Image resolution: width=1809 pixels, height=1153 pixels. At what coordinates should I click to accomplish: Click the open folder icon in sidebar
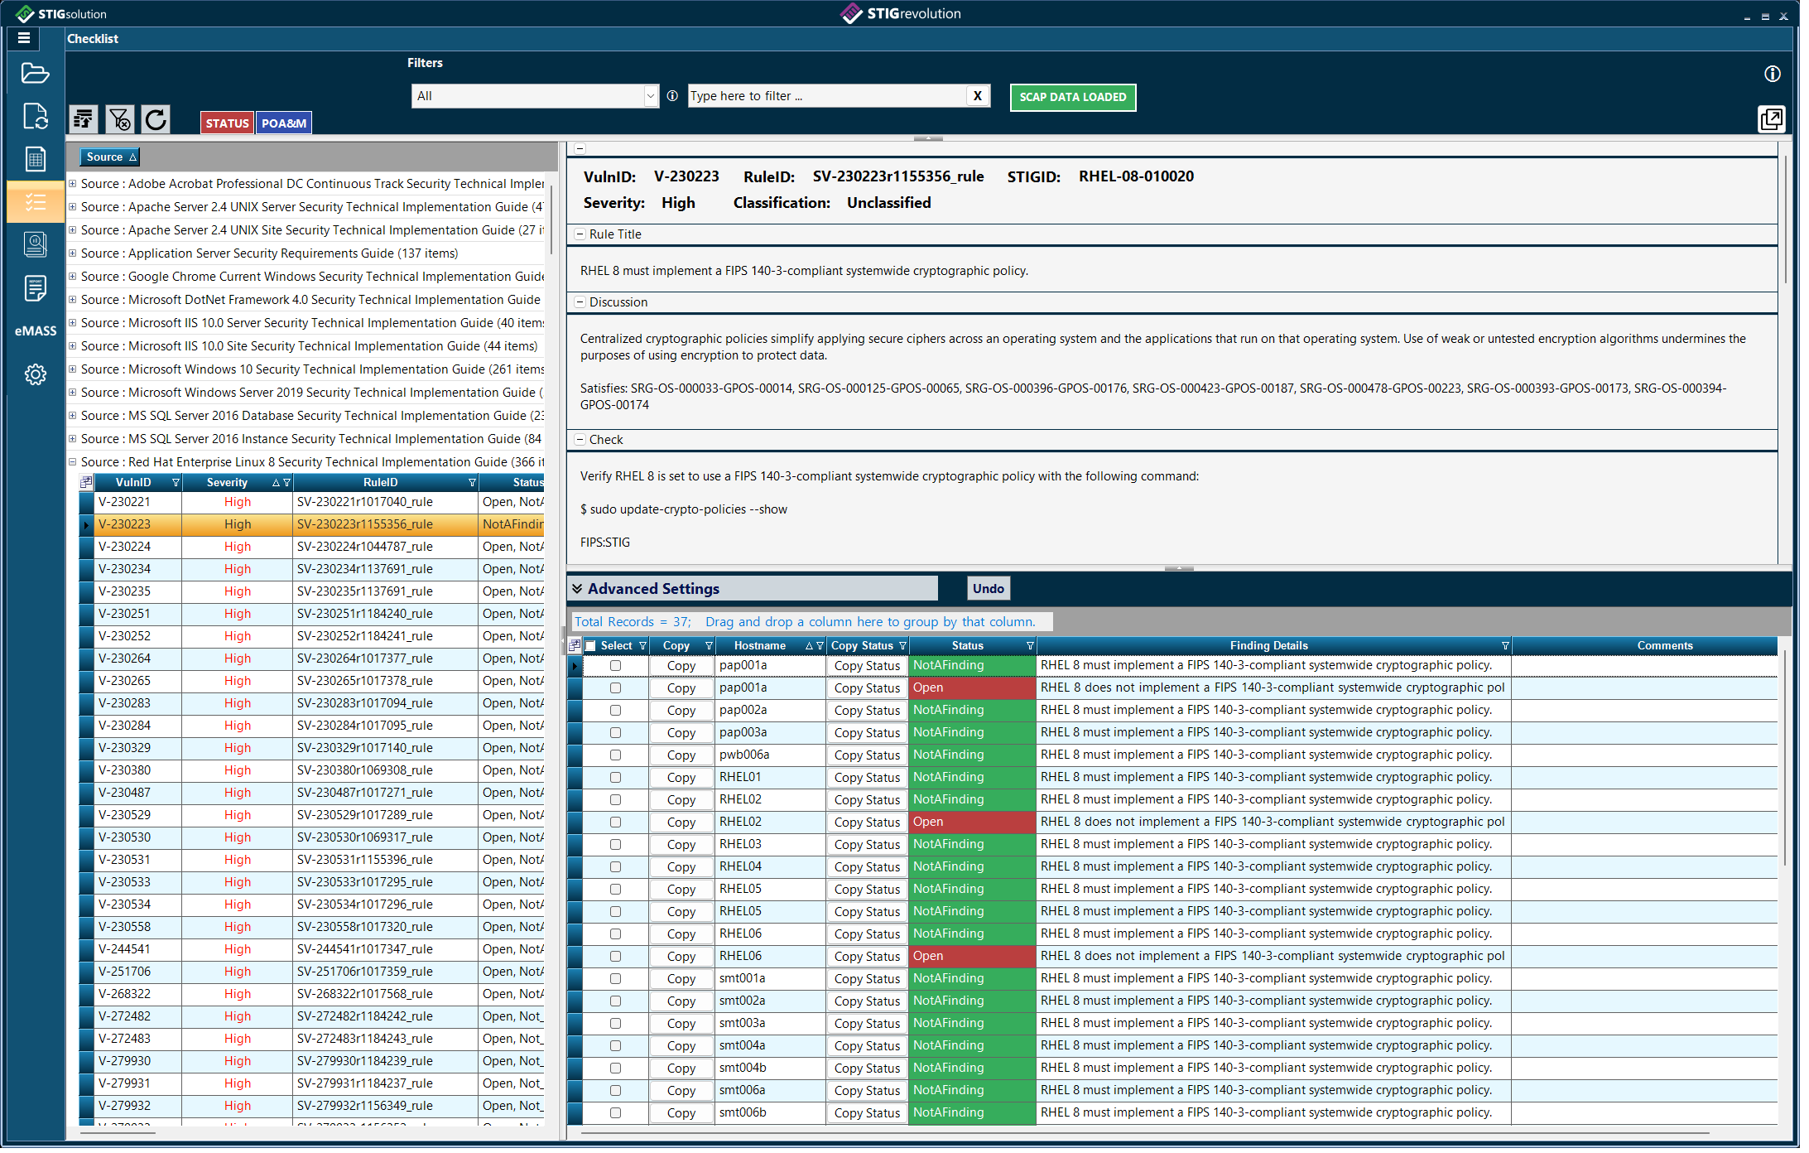[x=35, y=74]
